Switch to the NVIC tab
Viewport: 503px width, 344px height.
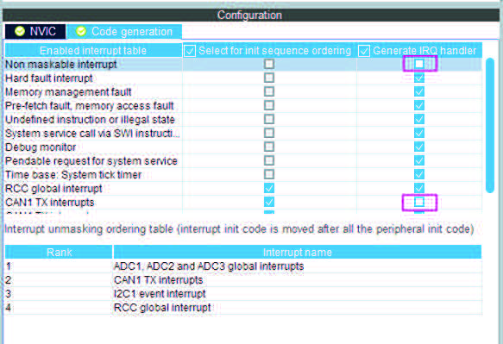(x=35, y=31)
